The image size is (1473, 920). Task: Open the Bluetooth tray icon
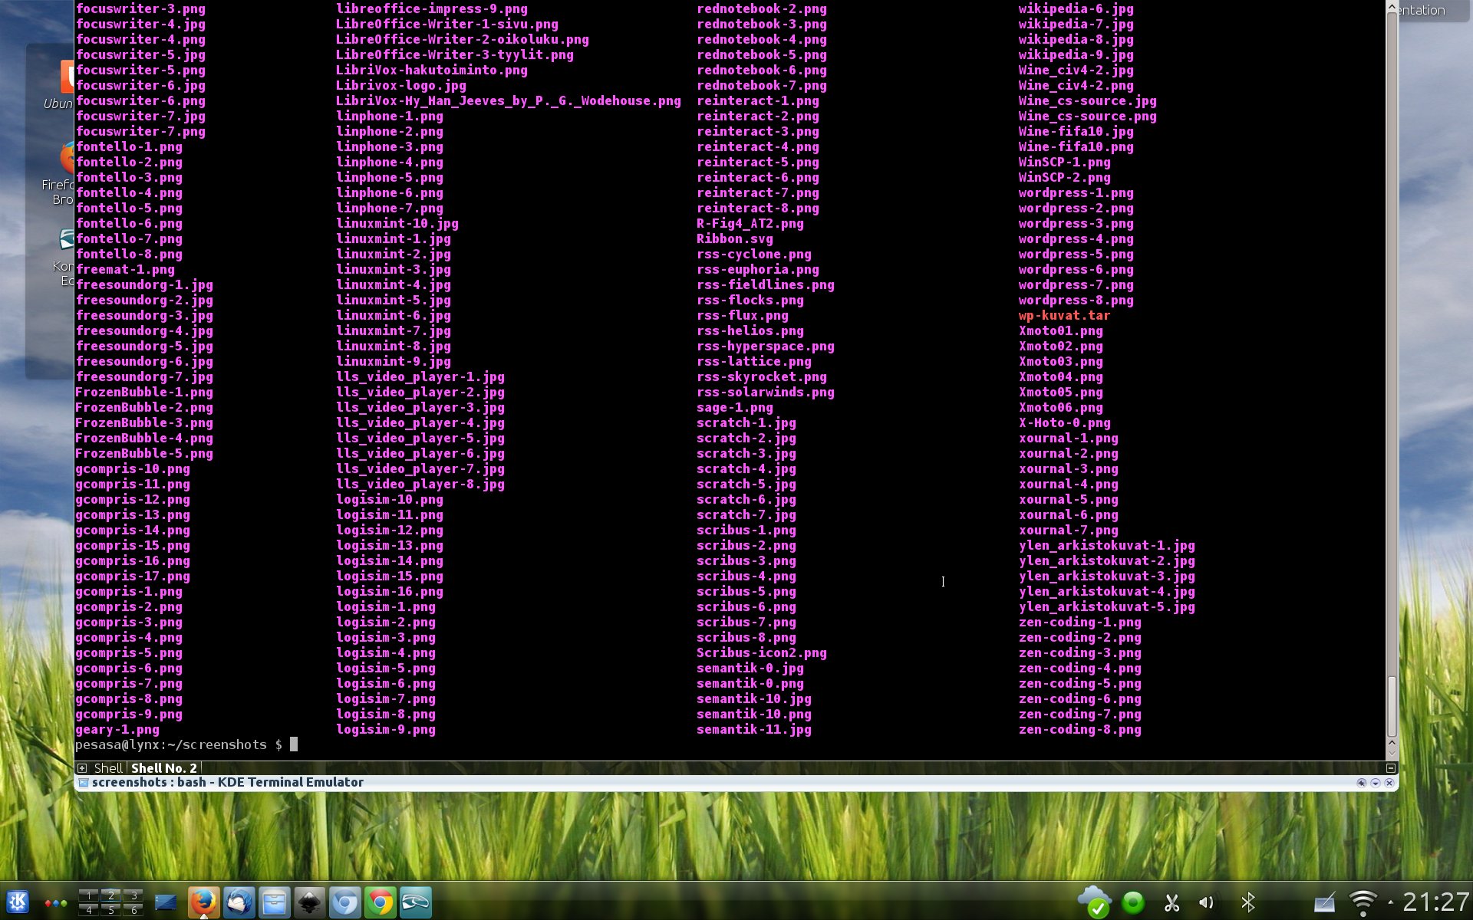point(1248,902)
